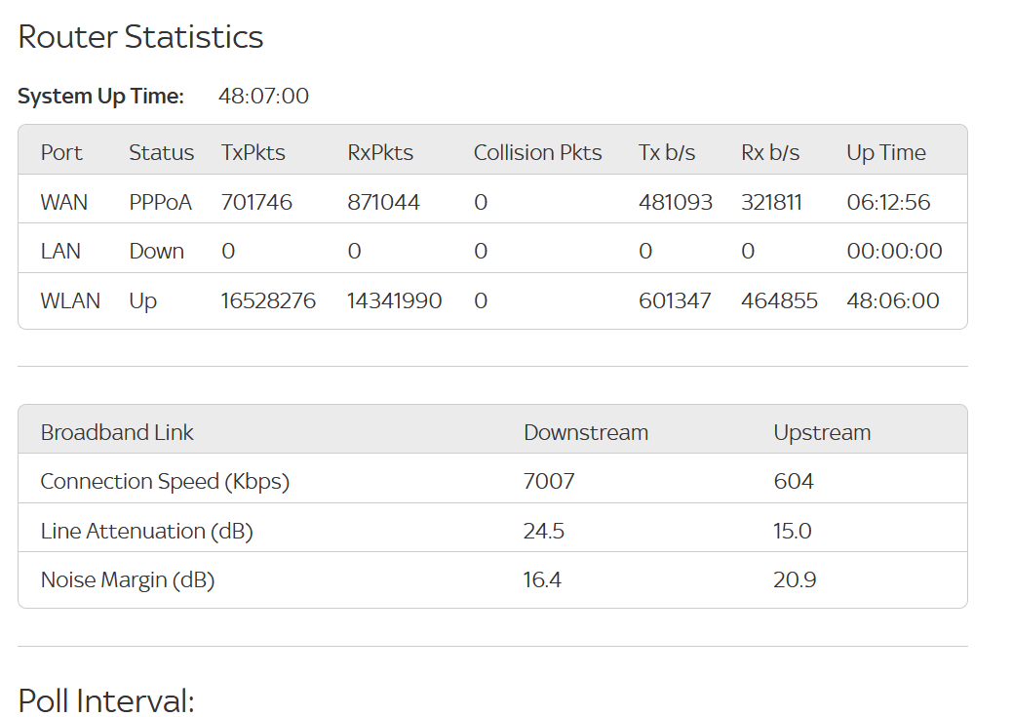Click the WLAN TxPkts value 16528276
This screenshot has height=717, width=1013.
(268, 300)
